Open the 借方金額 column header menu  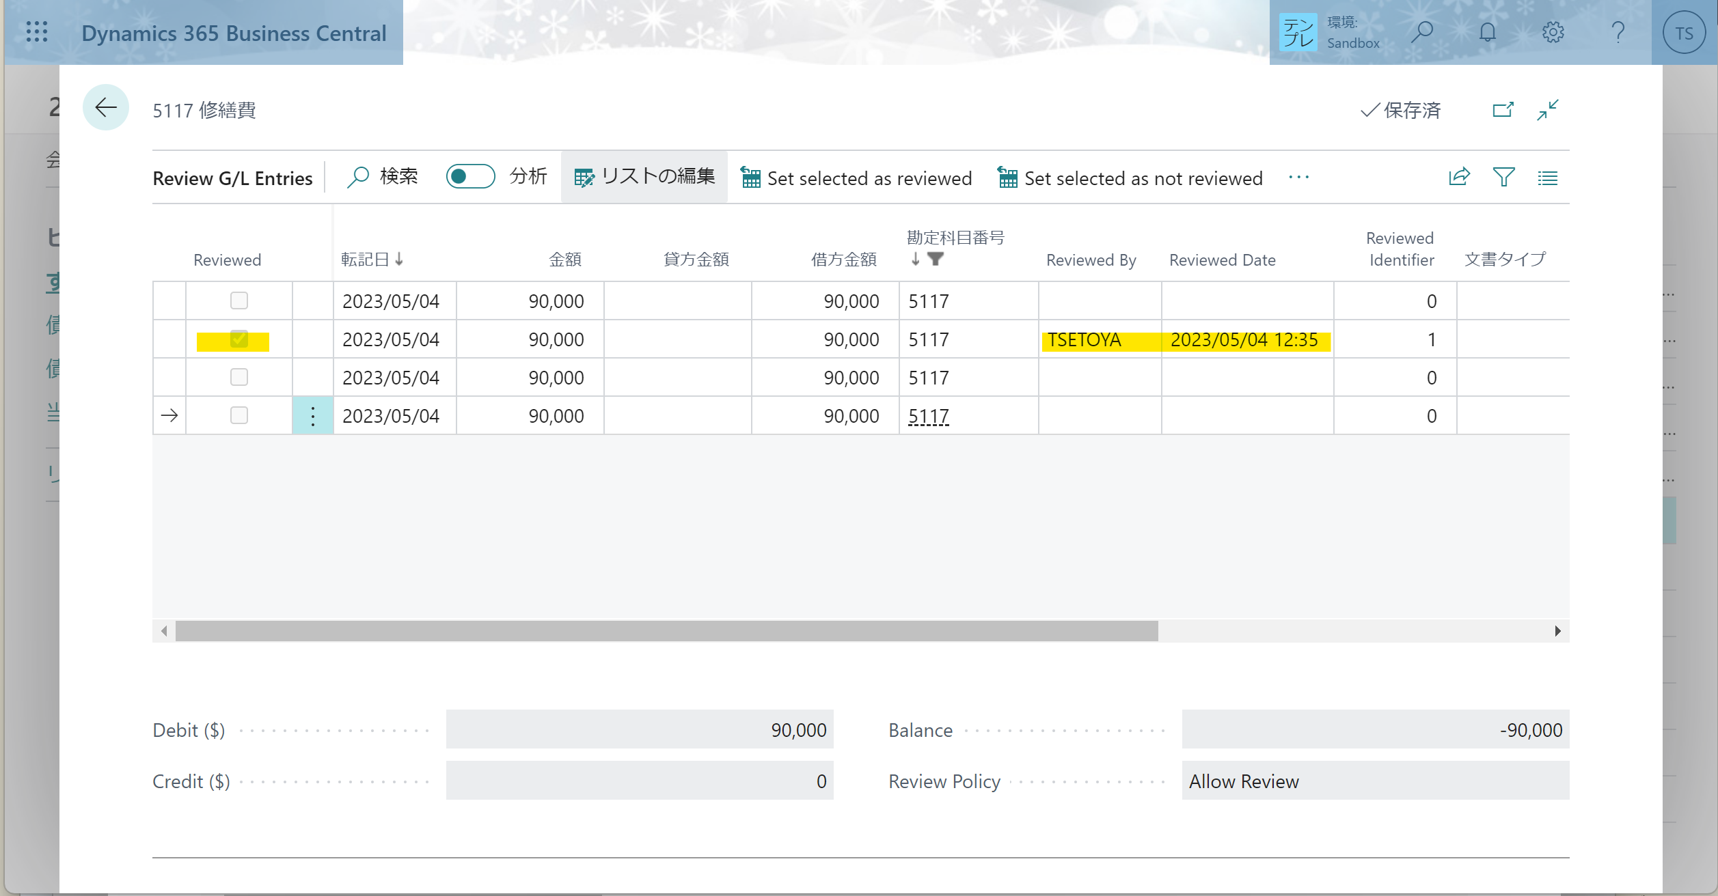pyautogui.click(x=844, y=260)
